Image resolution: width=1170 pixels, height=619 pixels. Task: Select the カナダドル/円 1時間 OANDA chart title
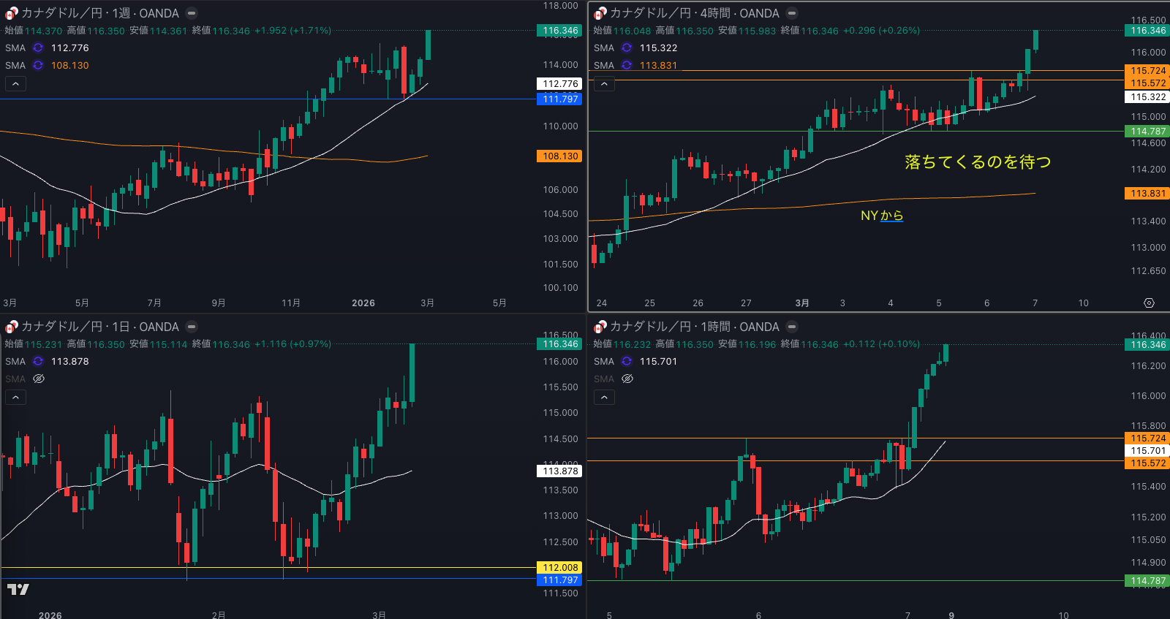pyautogui.click(x=694, y=327)
